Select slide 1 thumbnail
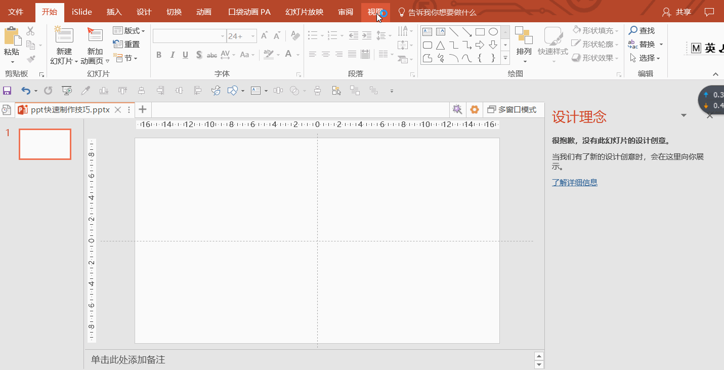The height and width of the screenshot is (370, 724). [x=45, y=144]
